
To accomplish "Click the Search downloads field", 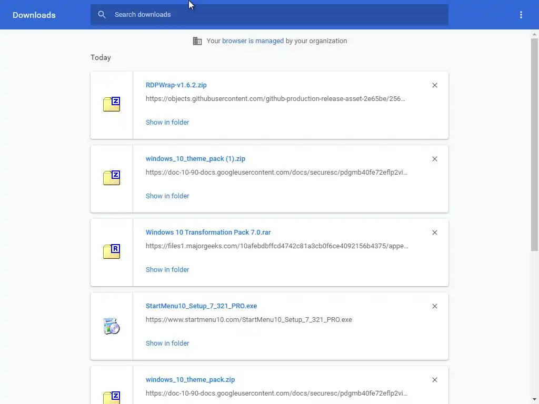I will click(x=269, y=14).
